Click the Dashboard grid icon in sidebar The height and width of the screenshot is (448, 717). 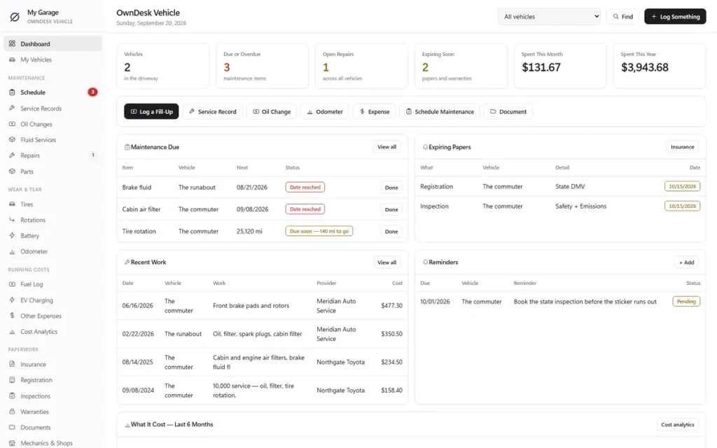[x=12, y=44]
